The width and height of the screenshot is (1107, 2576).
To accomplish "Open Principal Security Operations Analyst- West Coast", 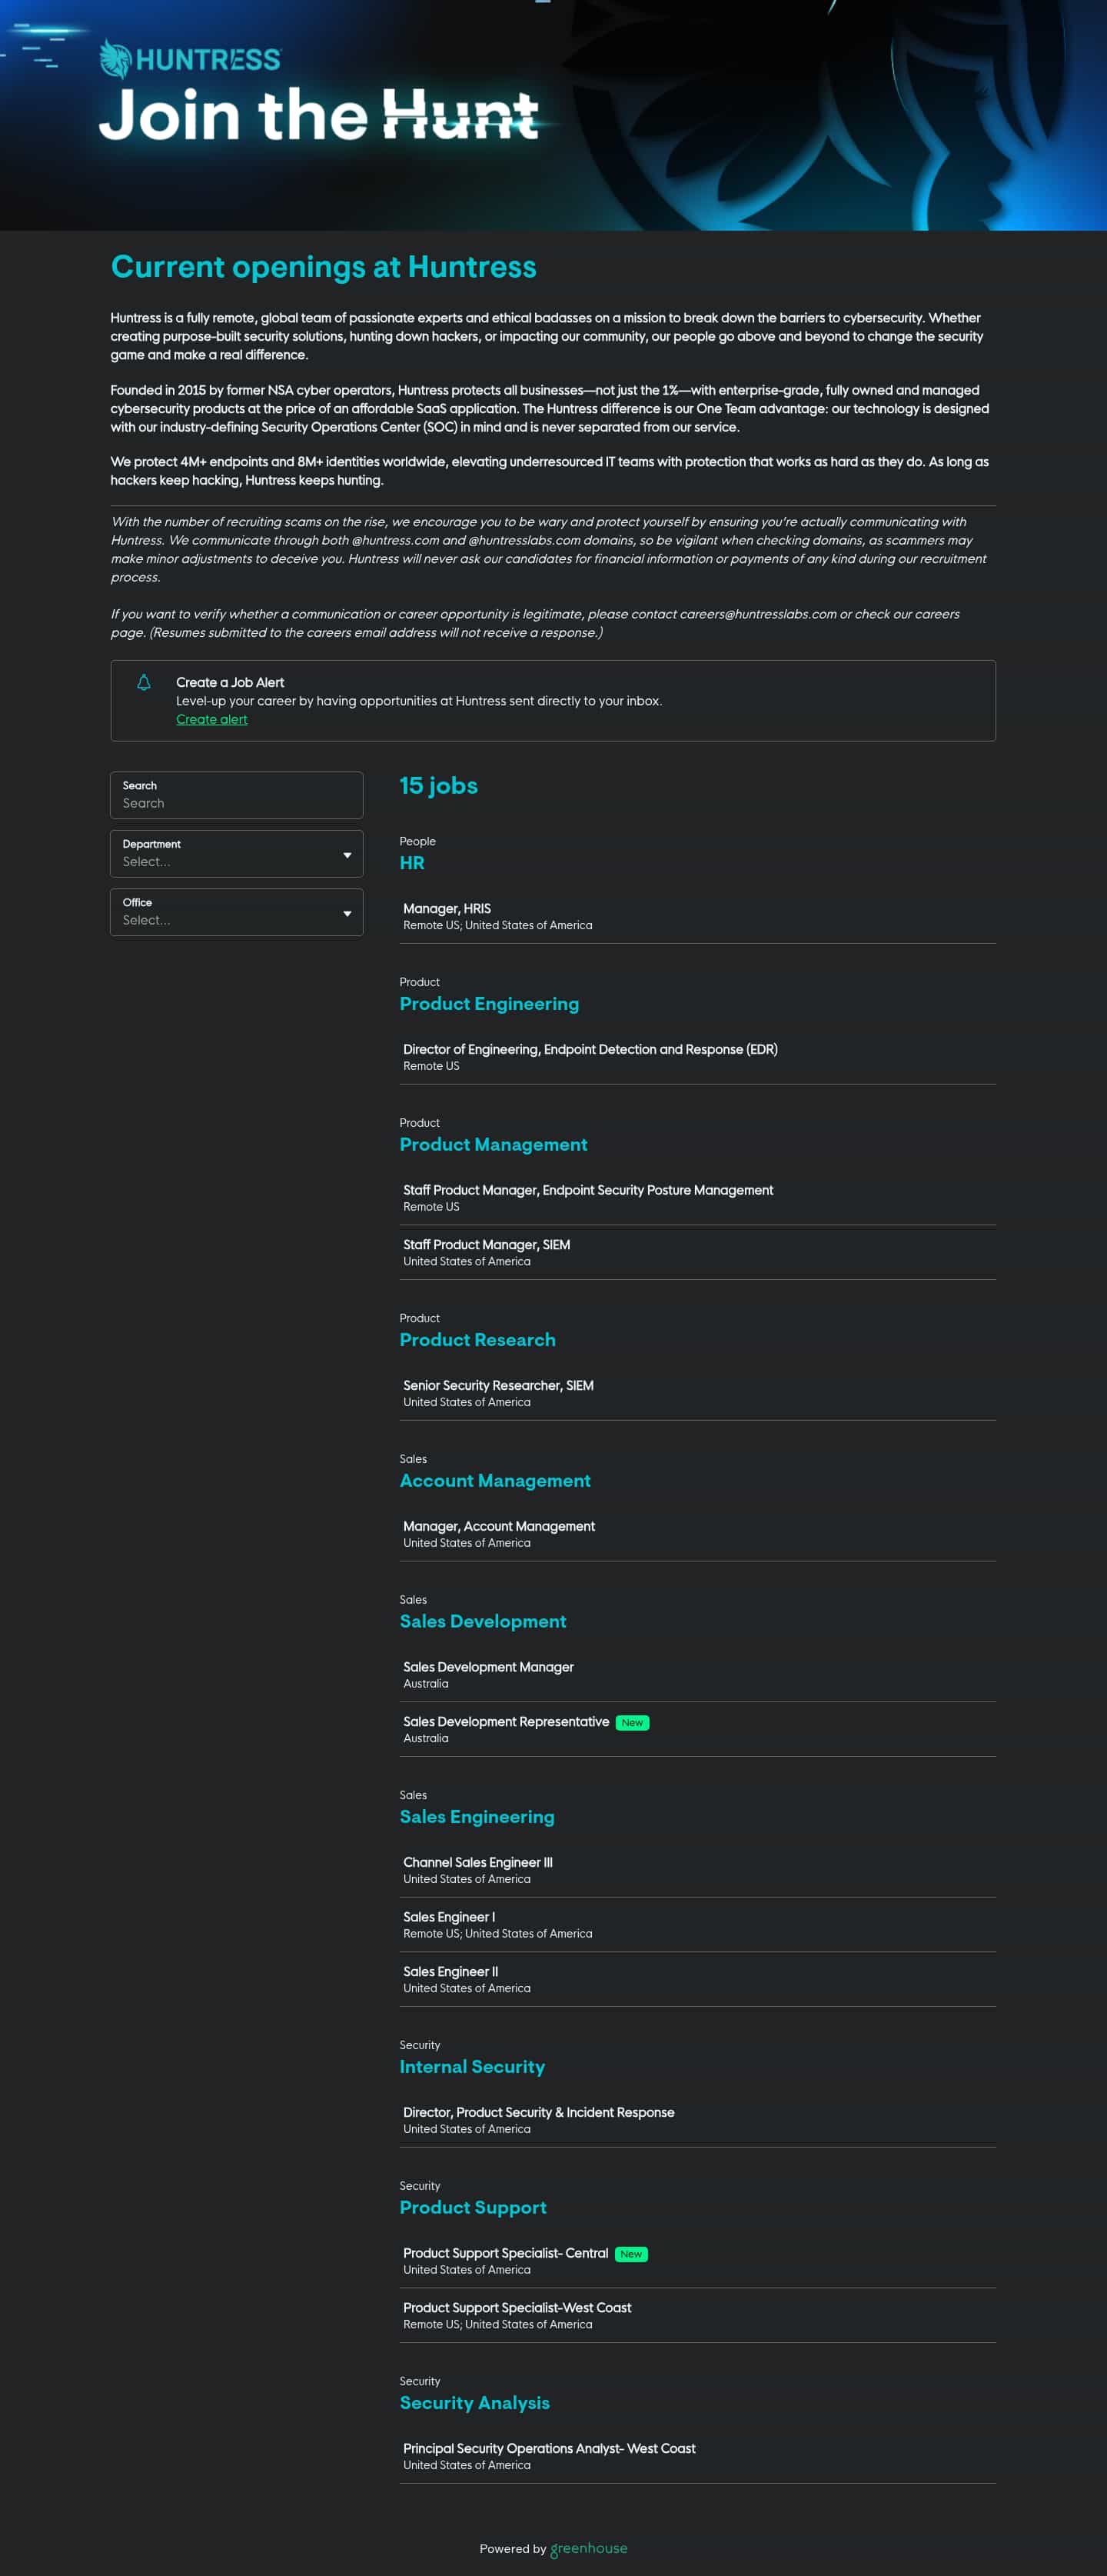I will 697,2456.
